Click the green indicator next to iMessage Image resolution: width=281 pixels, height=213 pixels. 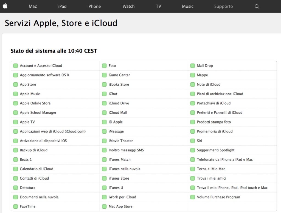click(104, 131)
